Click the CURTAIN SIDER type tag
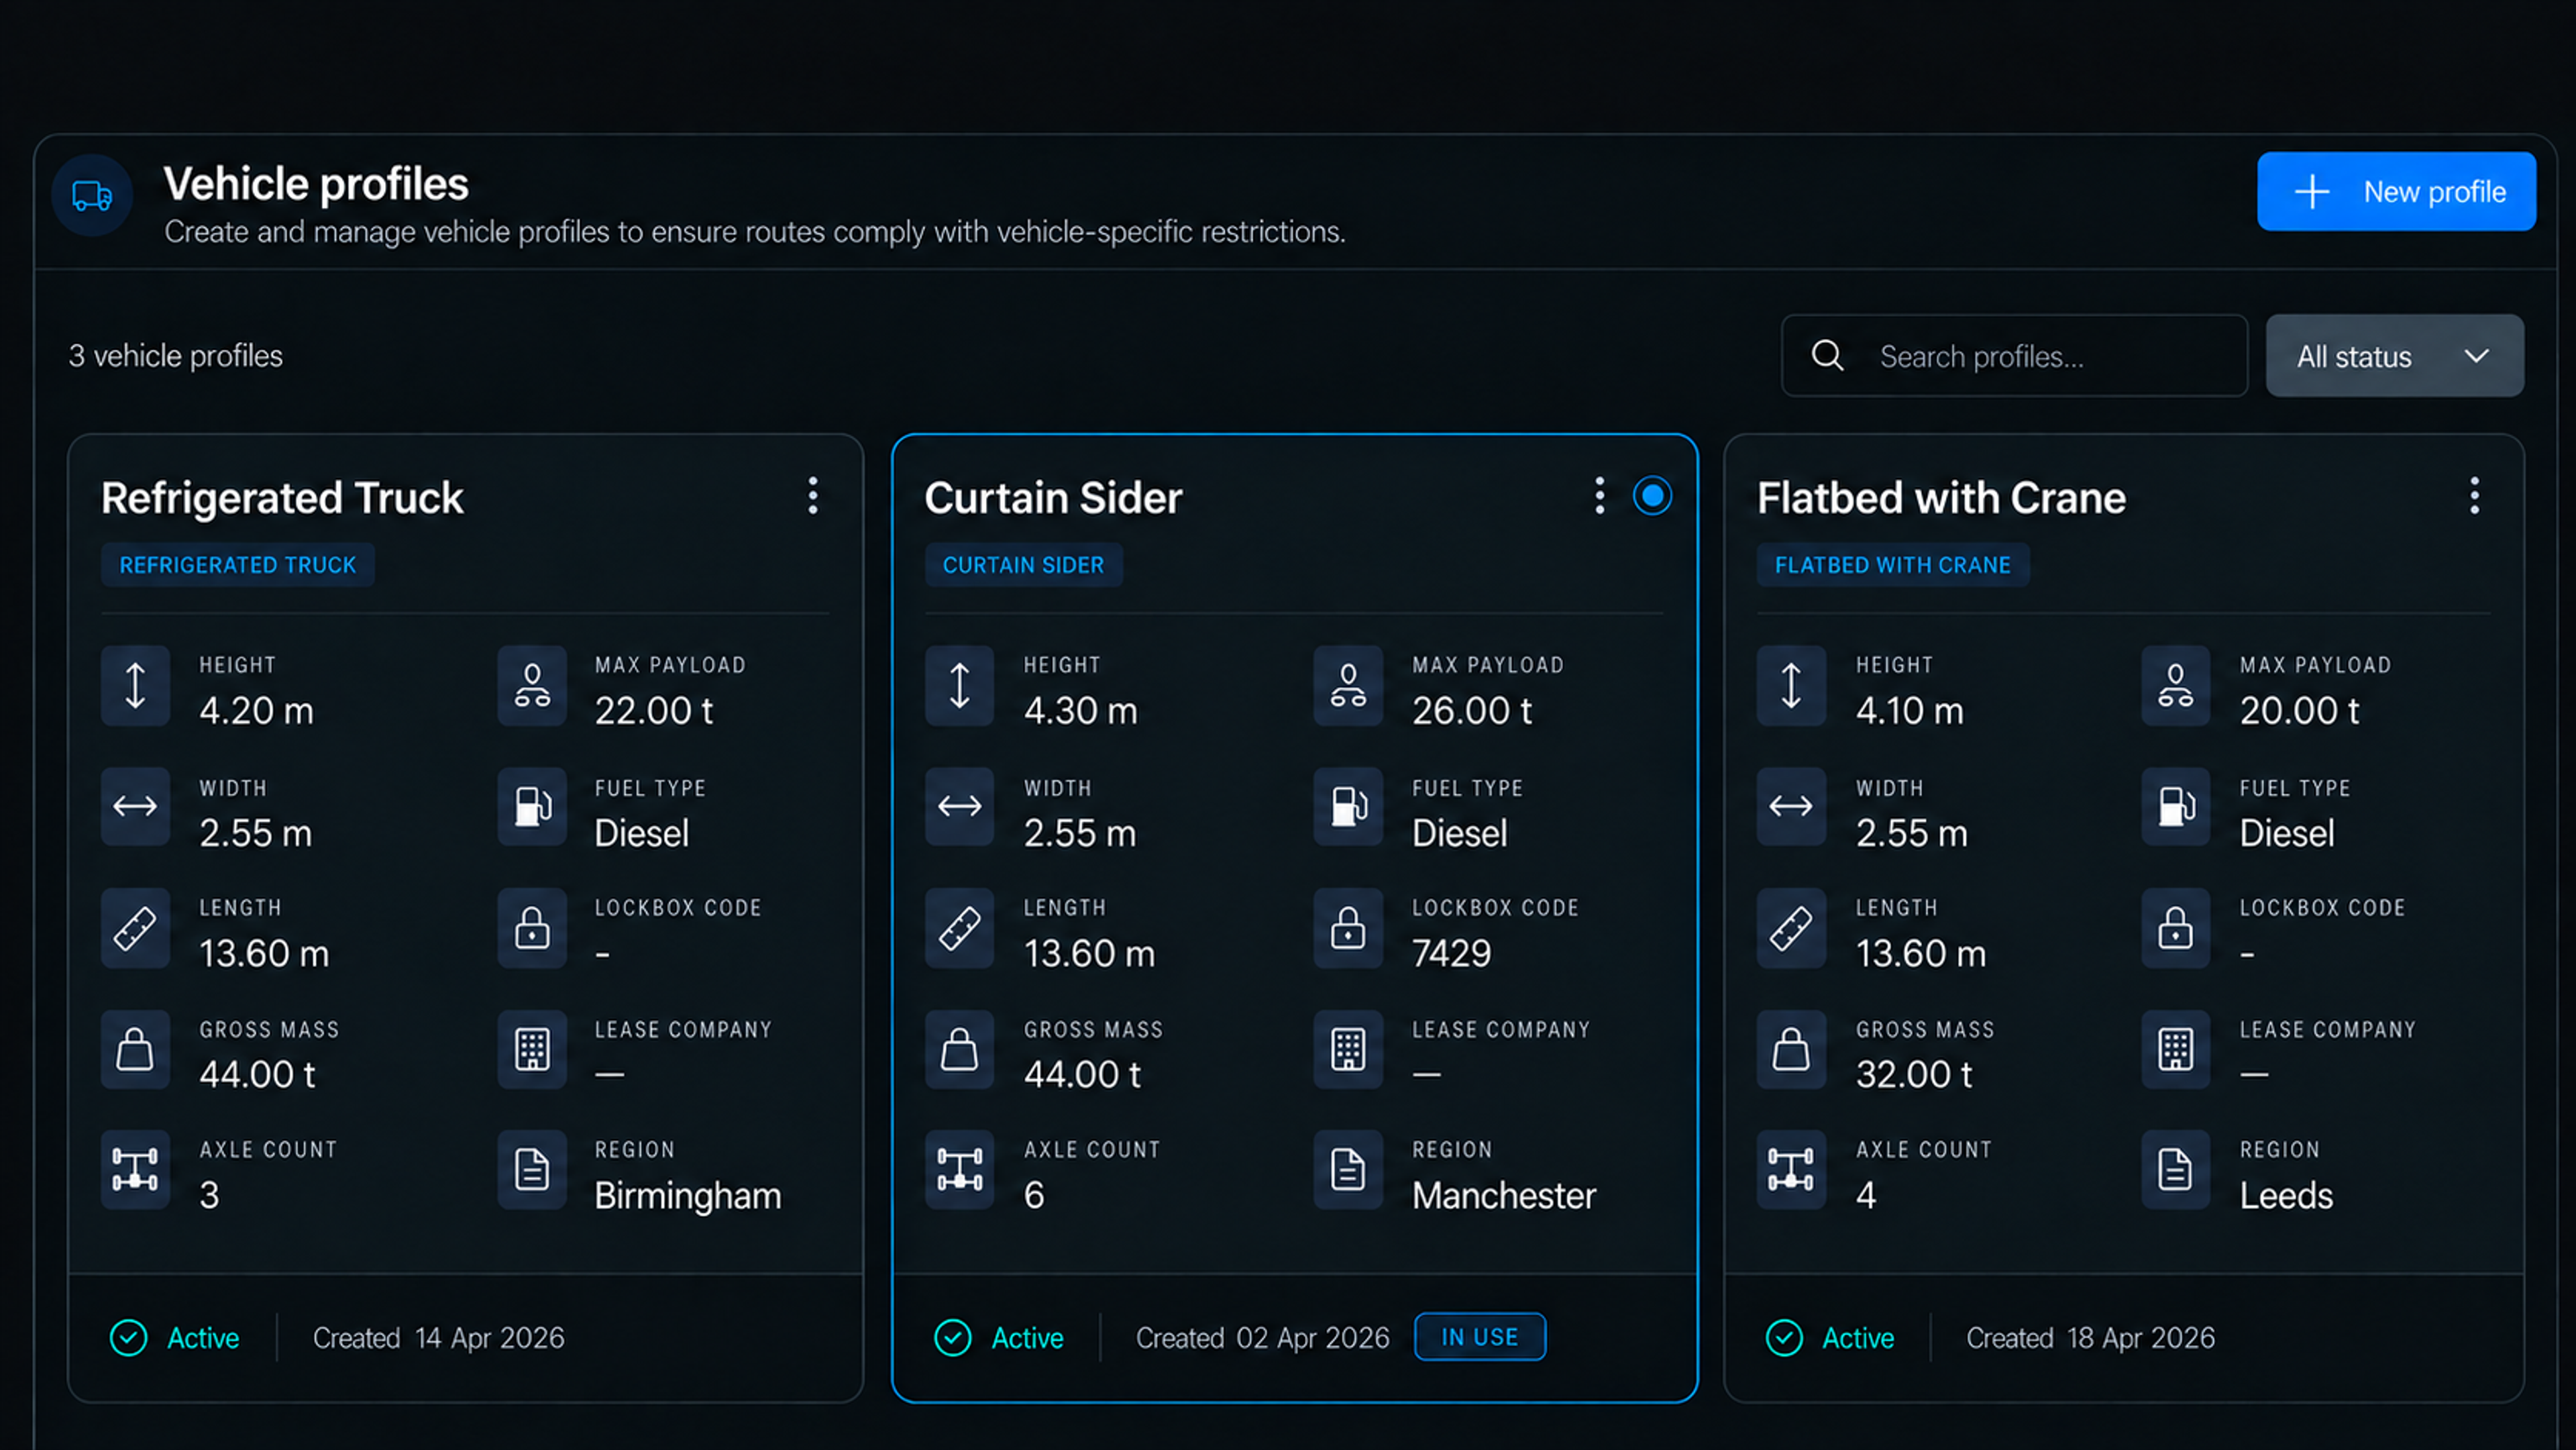The width and height of the screenshot is (2576, 1450). pyautogui.click(x=1023, y=565)
